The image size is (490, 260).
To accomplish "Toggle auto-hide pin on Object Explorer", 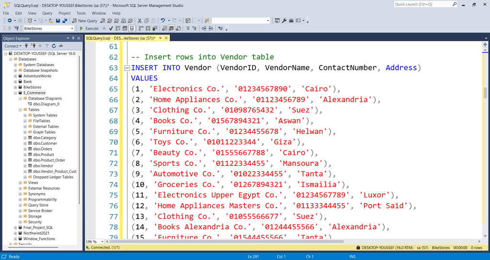I will pos(73,38).
